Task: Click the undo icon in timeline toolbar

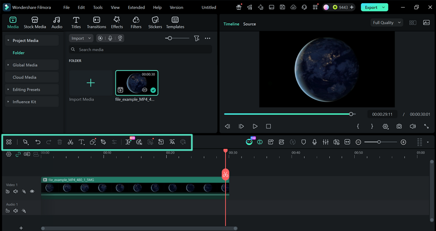Action: 38,142
